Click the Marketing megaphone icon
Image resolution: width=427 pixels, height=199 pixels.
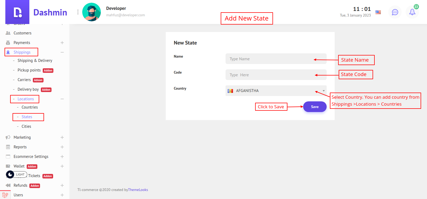pyautogui.click(x=8, y=137)
